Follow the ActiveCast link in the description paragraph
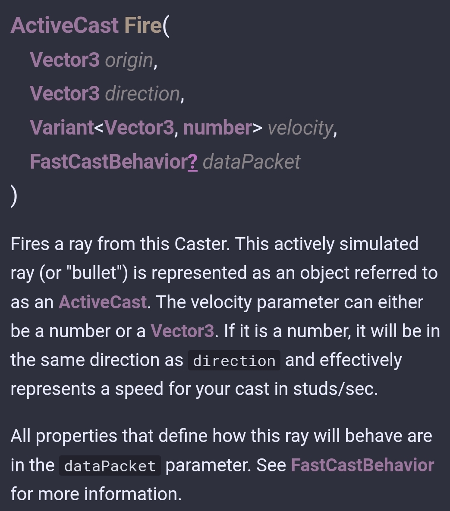Viewport: 450px width, 511px height. 103,302
